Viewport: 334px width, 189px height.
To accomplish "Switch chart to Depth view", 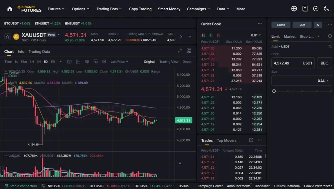I will click(x=187, y=61).
